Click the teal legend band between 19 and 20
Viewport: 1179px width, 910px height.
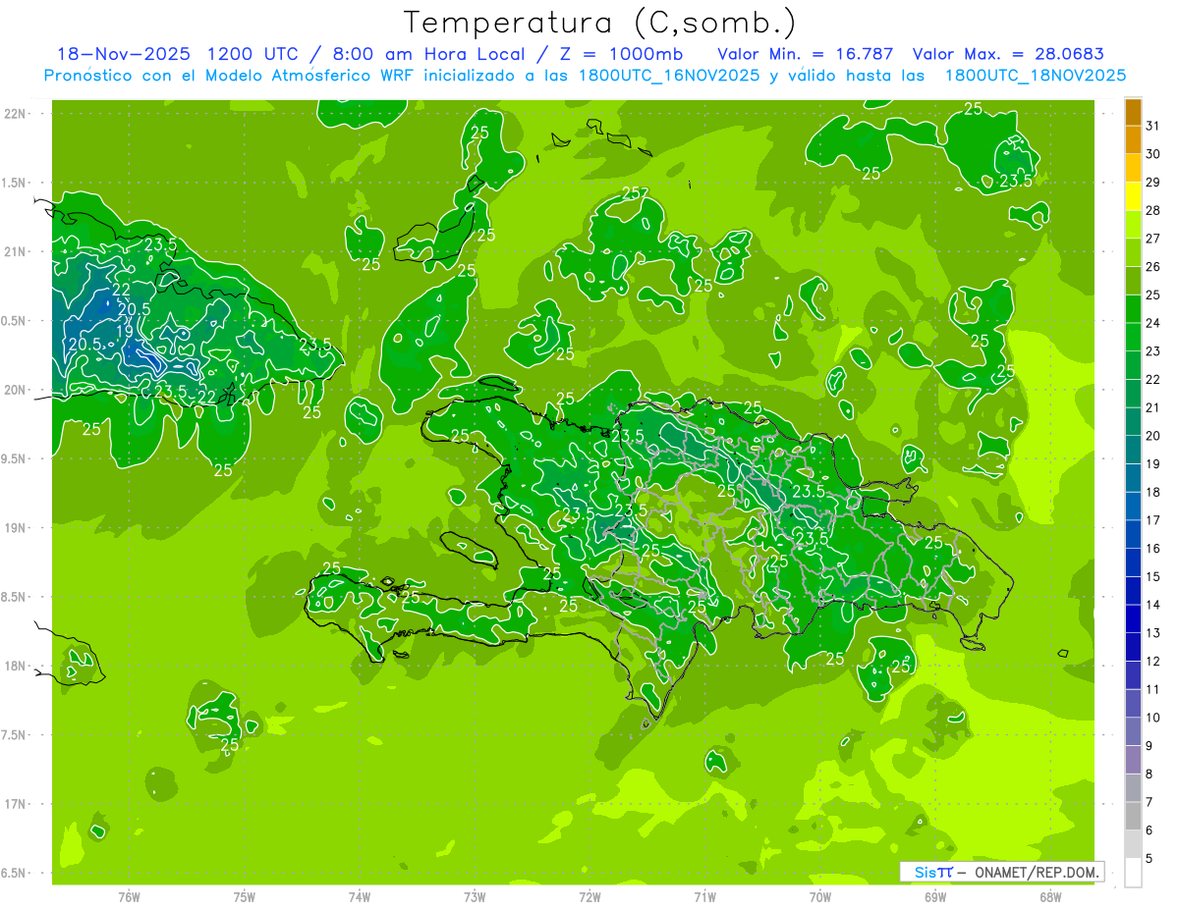1133,451
